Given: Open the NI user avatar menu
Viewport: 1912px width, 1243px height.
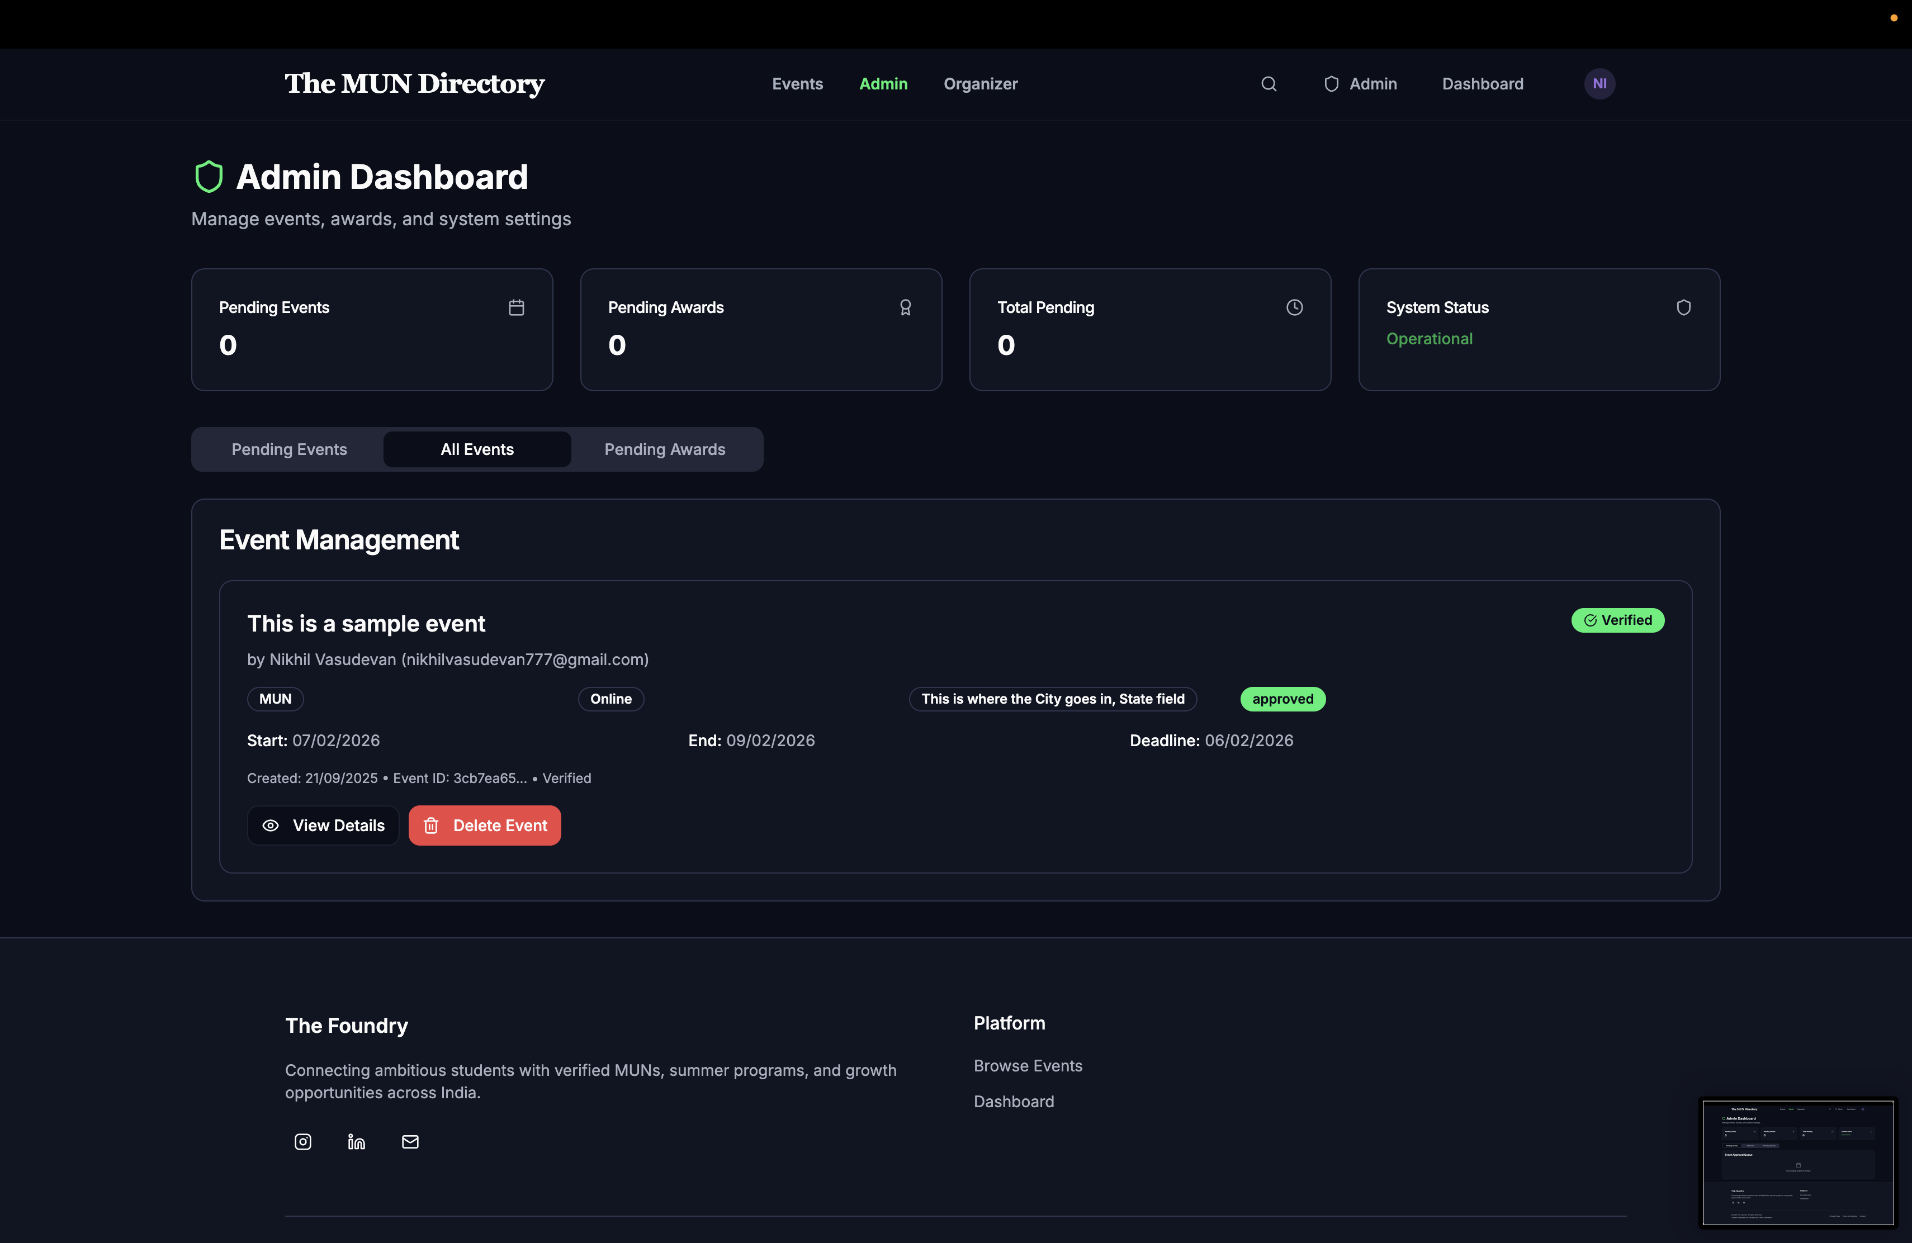Looking at the screenshot, I should tap(1599, 84).
